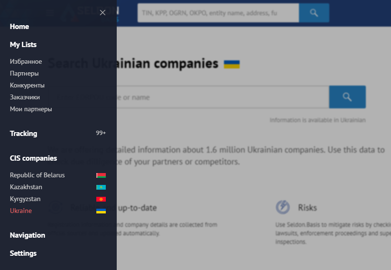This screenshot has width=391, height=270.
Task: Open My Lists section
Action: tap(23, 45)
